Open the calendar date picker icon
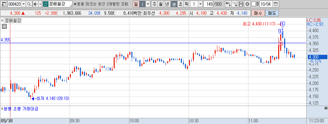Viewport: 328px width, 124px height. click(x=276, y=4)
